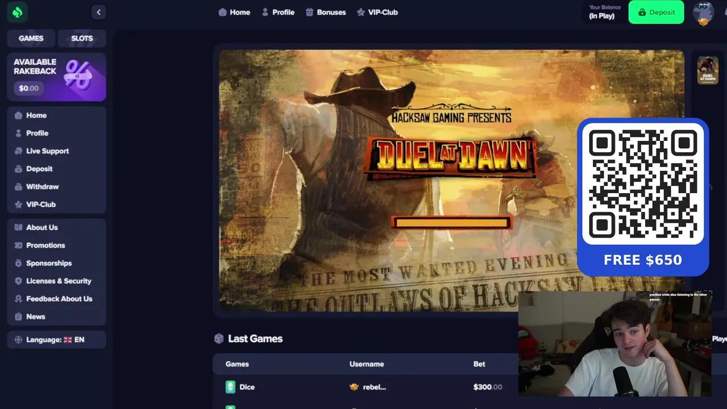Click the Duel at Dawn loading progress bar
This screenshot has height=409, width=727.
[x=452, y=222]
